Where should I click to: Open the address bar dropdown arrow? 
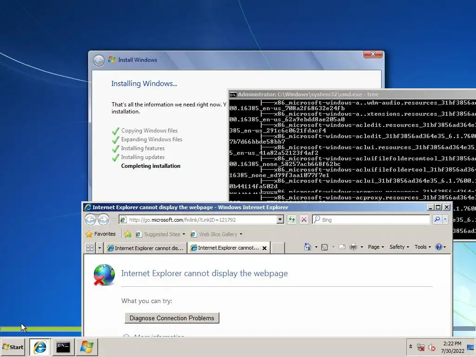pos(280,219)
